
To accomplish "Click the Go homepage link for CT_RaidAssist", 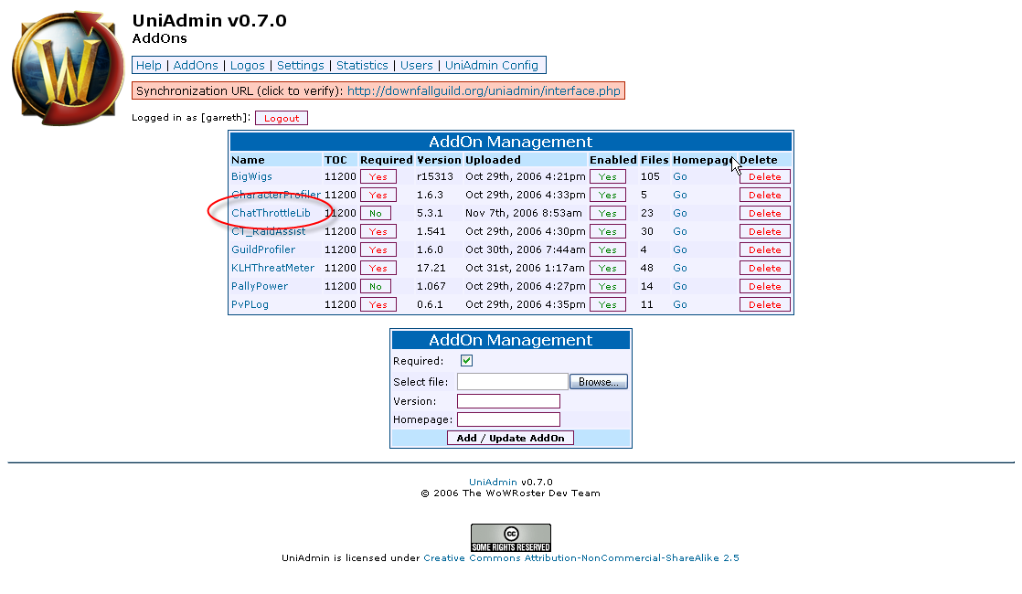I will tap(680, 231).
